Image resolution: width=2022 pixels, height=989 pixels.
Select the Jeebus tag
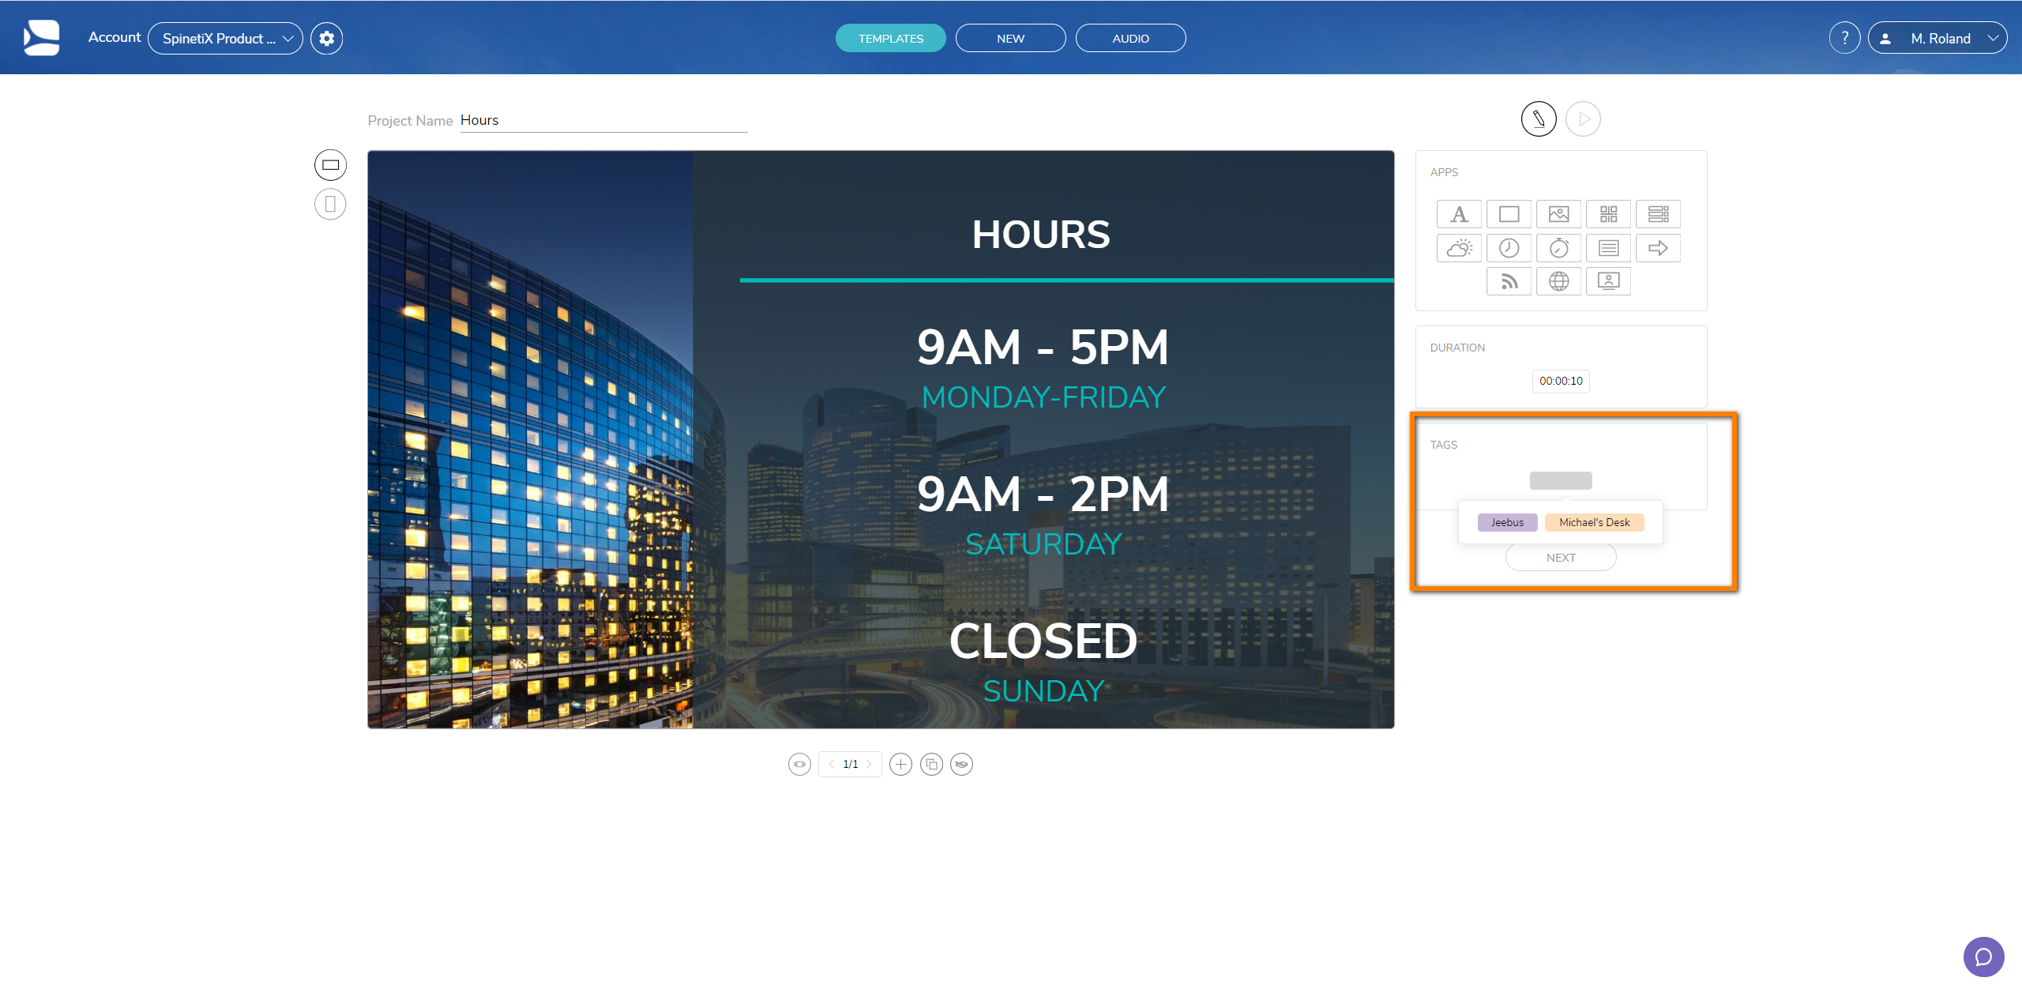[x=1507, y=522]
